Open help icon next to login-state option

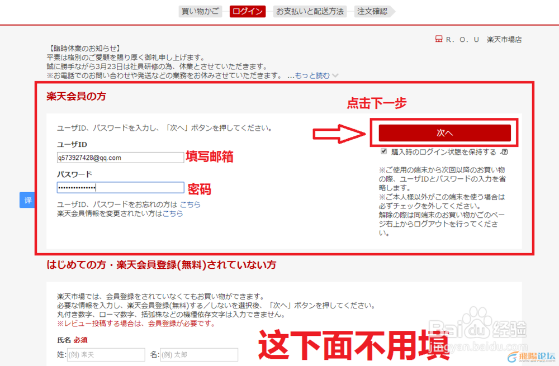pyautogui.click(x=504, y=152)
